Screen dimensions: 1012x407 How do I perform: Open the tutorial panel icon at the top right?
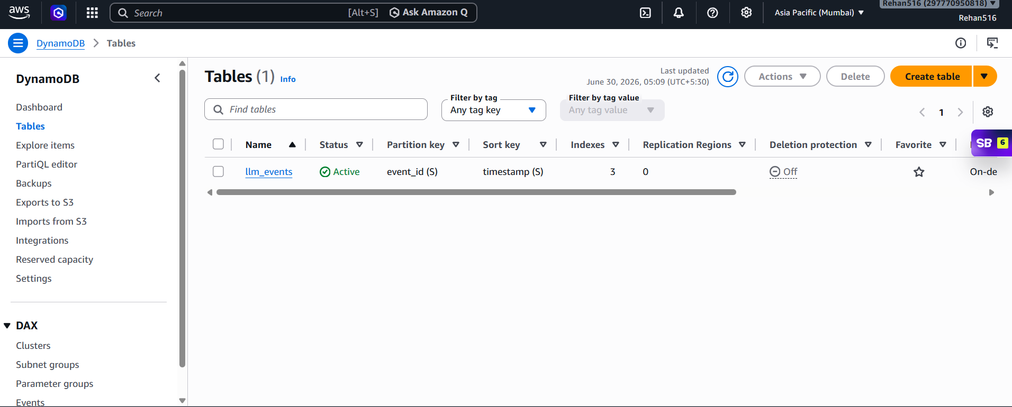coord(992,43)
